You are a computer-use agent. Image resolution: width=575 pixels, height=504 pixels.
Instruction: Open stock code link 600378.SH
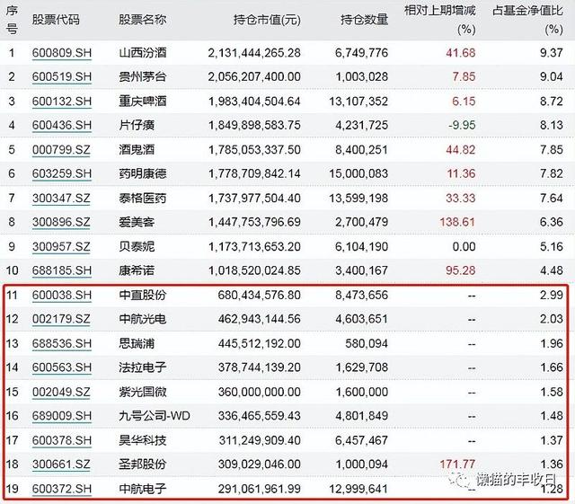[x=62, y=440]
